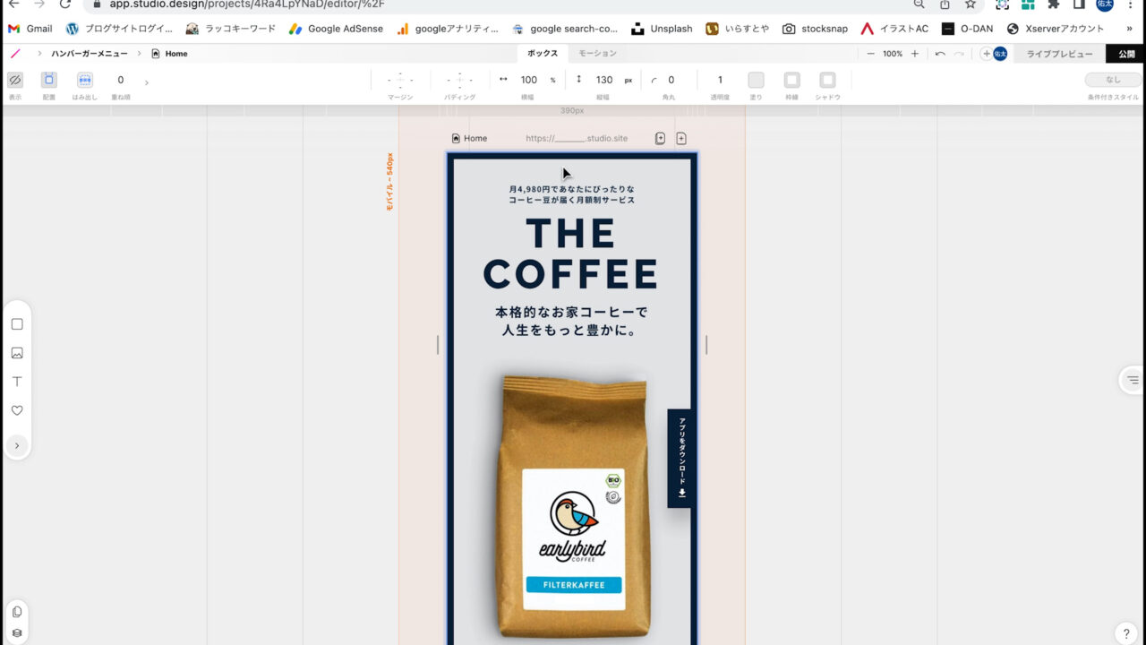Redo the last undone action
The height and width of the screenshot is (645, 1146).
[959, 54]
